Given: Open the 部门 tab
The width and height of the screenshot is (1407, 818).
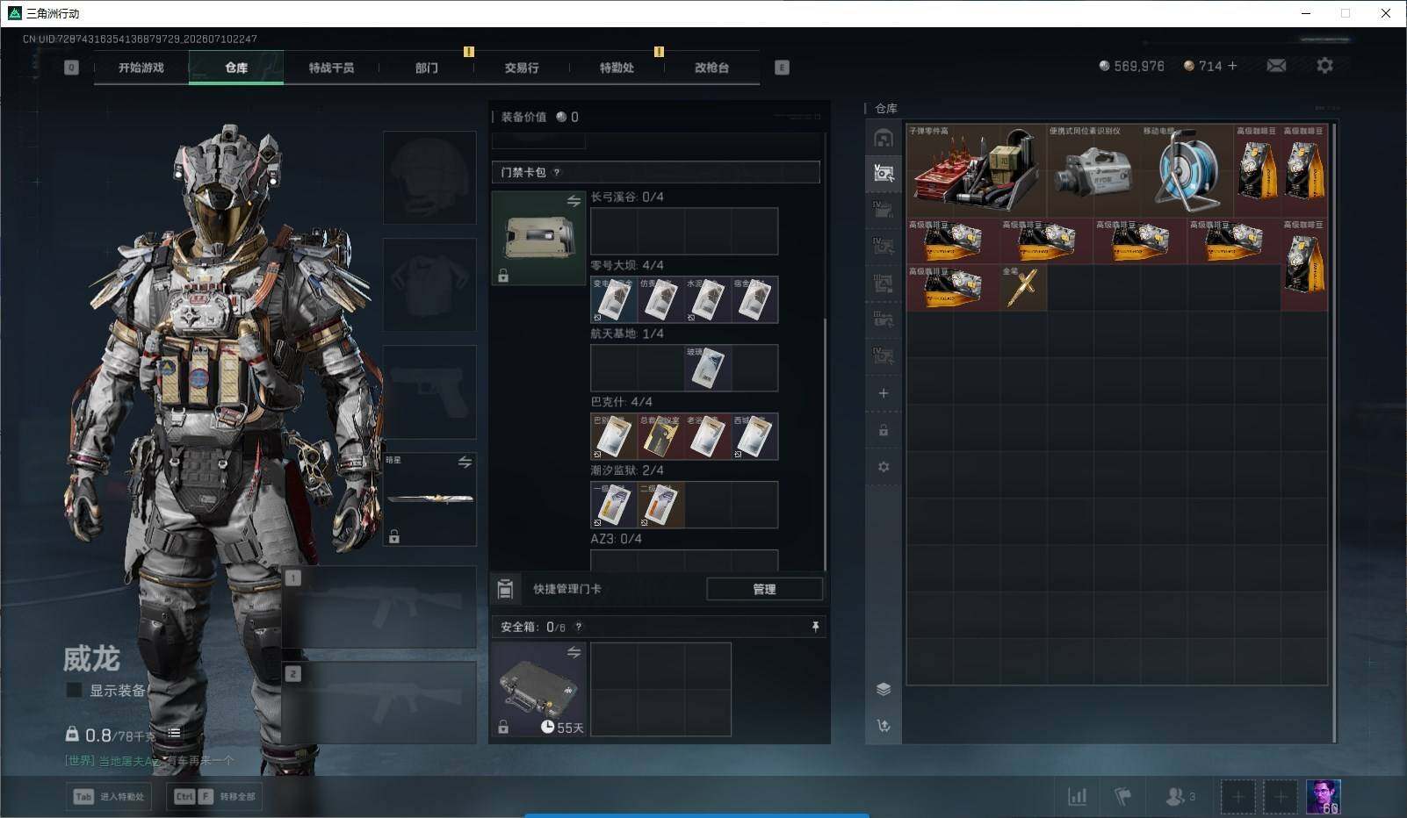Looking at the screenshot, I should tap(426, 68).
